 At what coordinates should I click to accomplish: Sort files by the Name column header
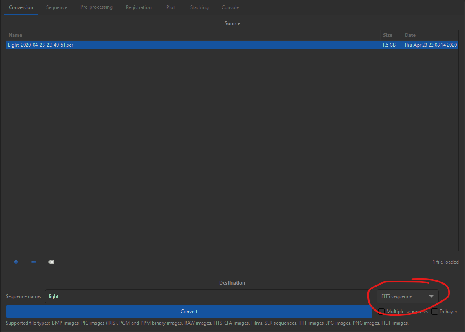[193, 35]
